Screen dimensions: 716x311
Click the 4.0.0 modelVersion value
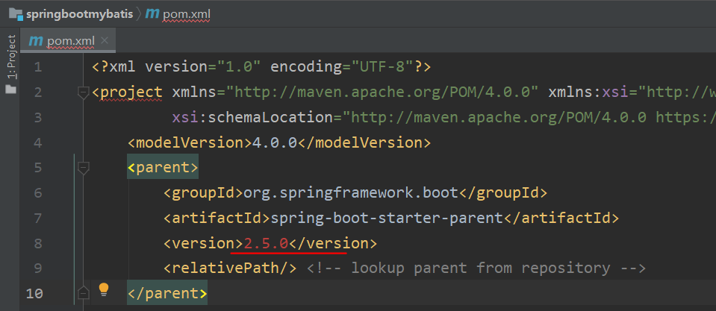[x=275, y=143]
